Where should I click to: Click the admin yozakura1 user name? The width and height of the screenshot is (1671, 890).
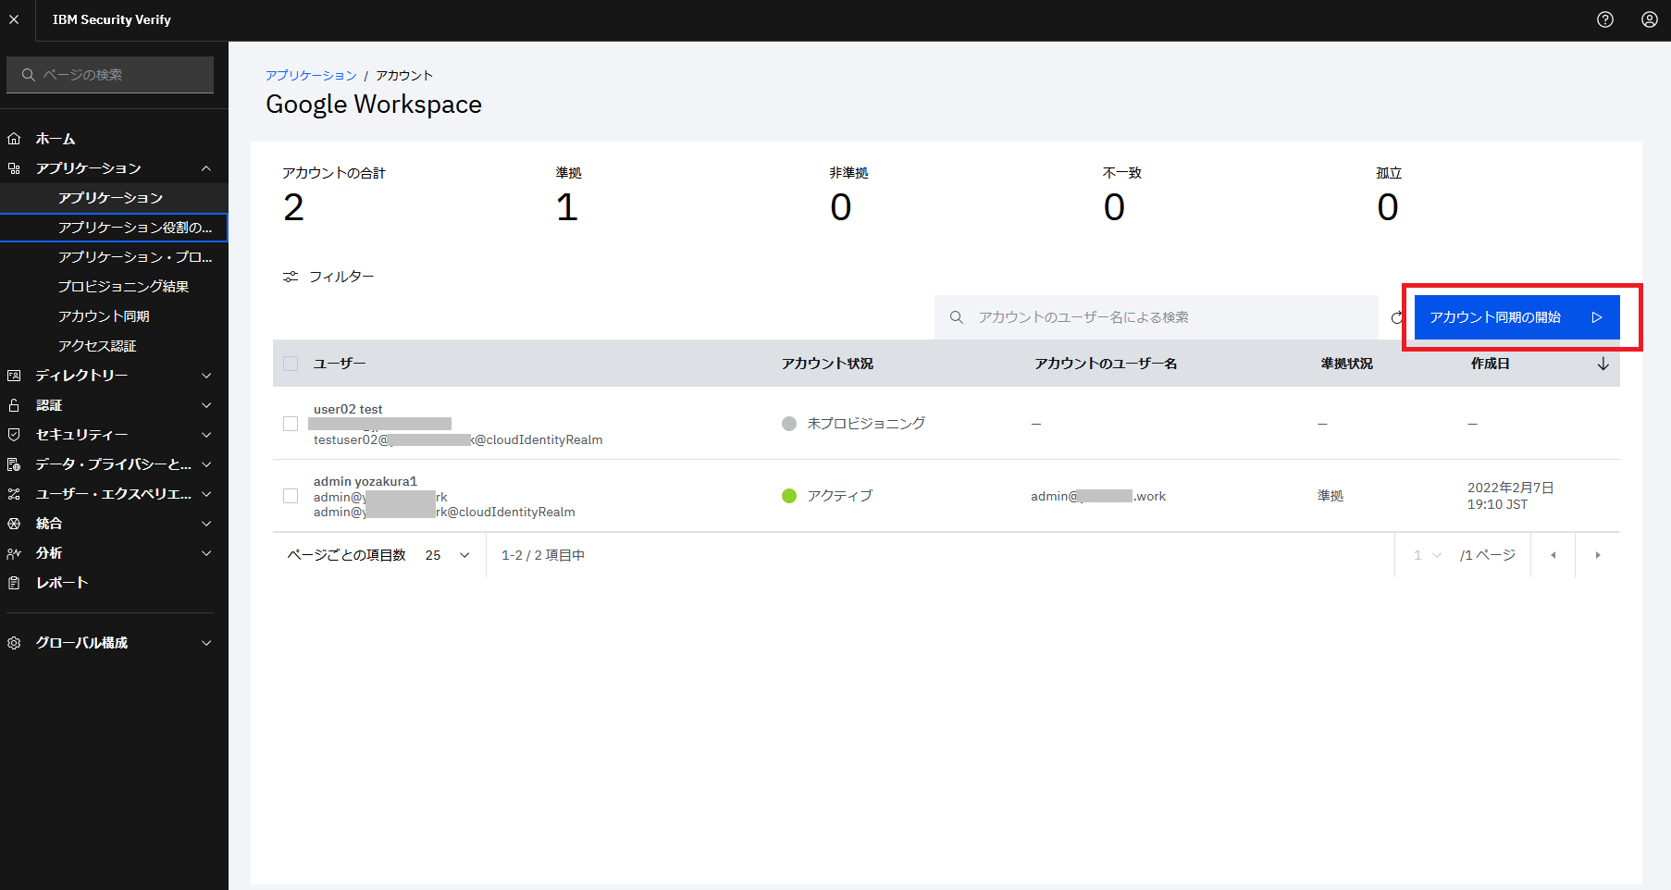pos(365,481)
